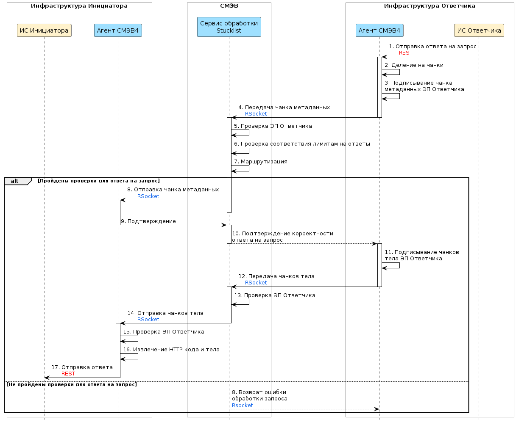516x422 pixels.
Task: Click step 7 Маршрутизация label
Action: [261, 162]
